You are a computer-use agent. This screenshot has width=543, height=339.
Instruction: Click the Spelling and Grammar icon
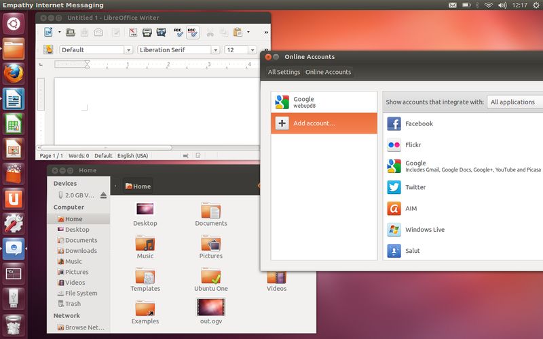[x=178, y=32]
